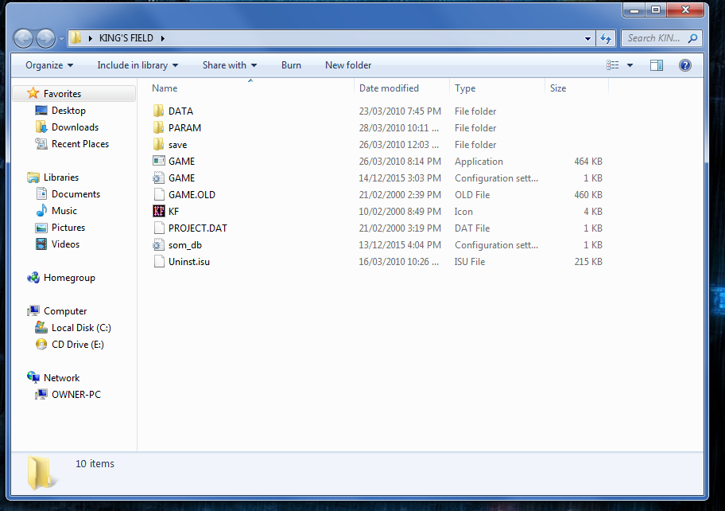Click the folder icon in address bar
Viewport: 725px width, 511px height.
click(76, 38)
